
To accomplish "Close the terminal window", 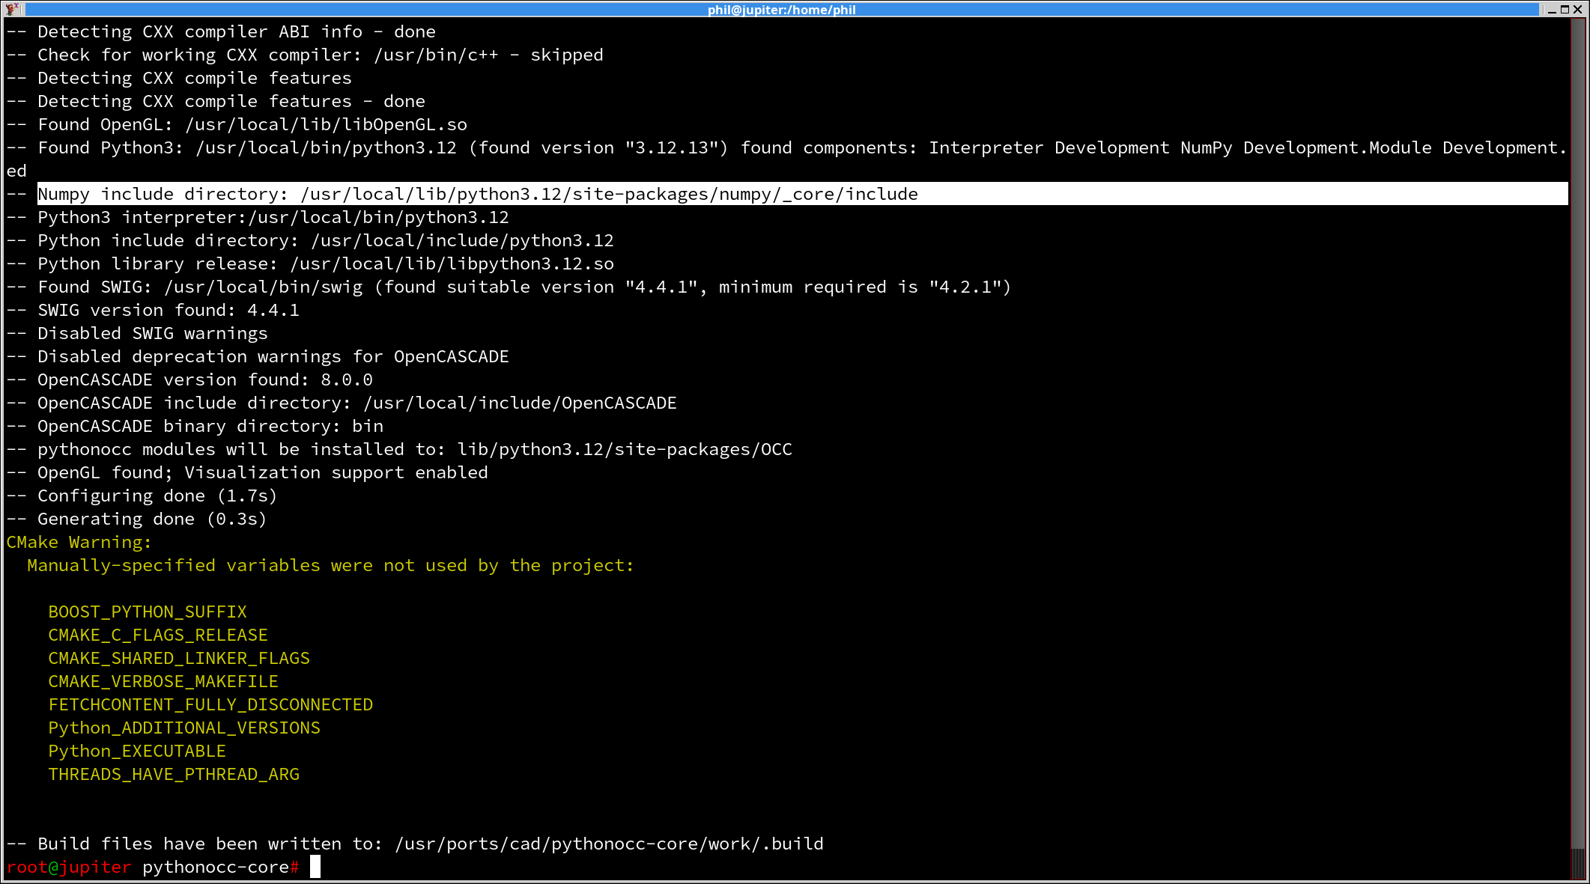I will point(1577,10).
